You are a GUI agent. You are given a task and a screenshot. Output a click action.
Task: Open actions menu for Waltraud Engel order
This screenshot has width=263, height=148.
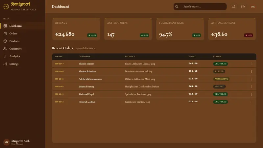click(251, 94)
